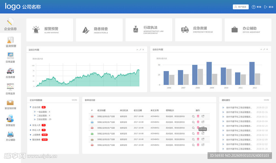Screen dimensions: 276x163
Task: Close the bar chart 动态分布图 panel
Action: click(267, 49)
